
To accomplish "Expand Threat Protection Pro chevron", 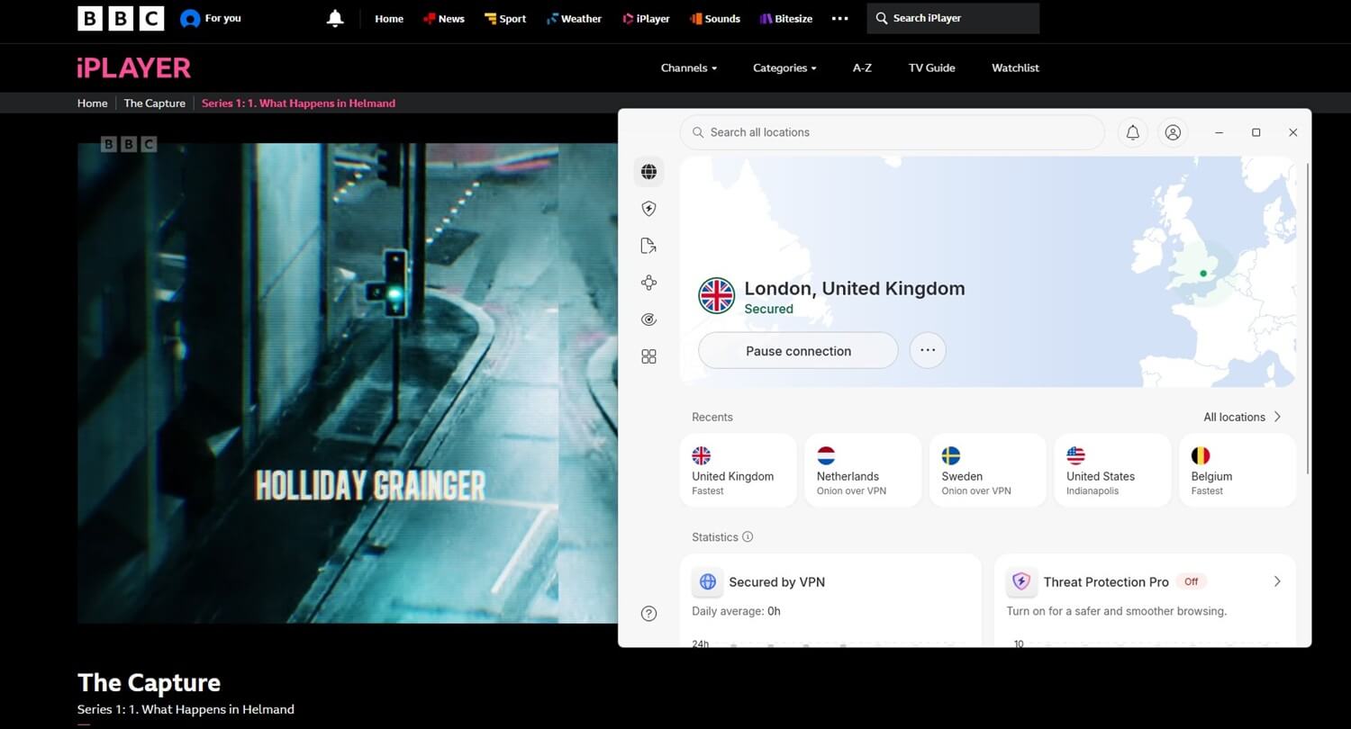I will tap(1277, 581).
